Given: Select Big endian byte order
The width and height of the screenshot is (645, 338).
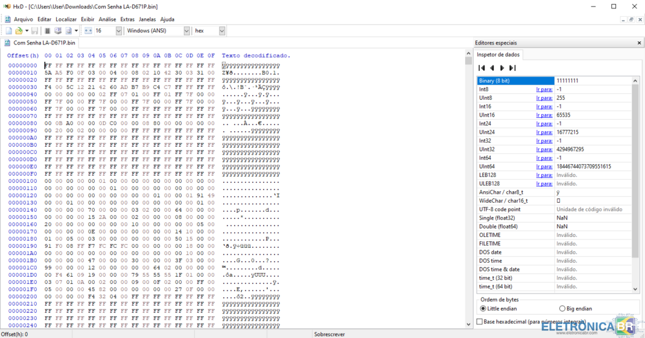Looking at the screenshot, I should point(562,309).
